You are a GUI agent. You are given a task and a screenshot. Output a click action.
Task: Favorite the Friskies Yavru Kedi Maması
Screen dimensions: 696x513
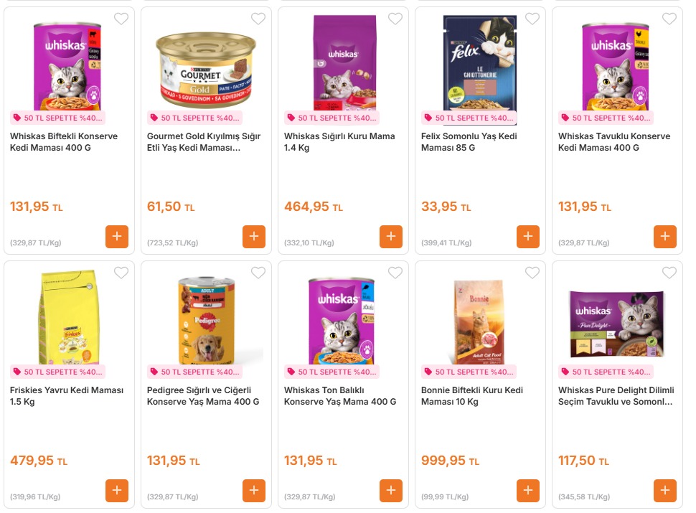(121, 273)
